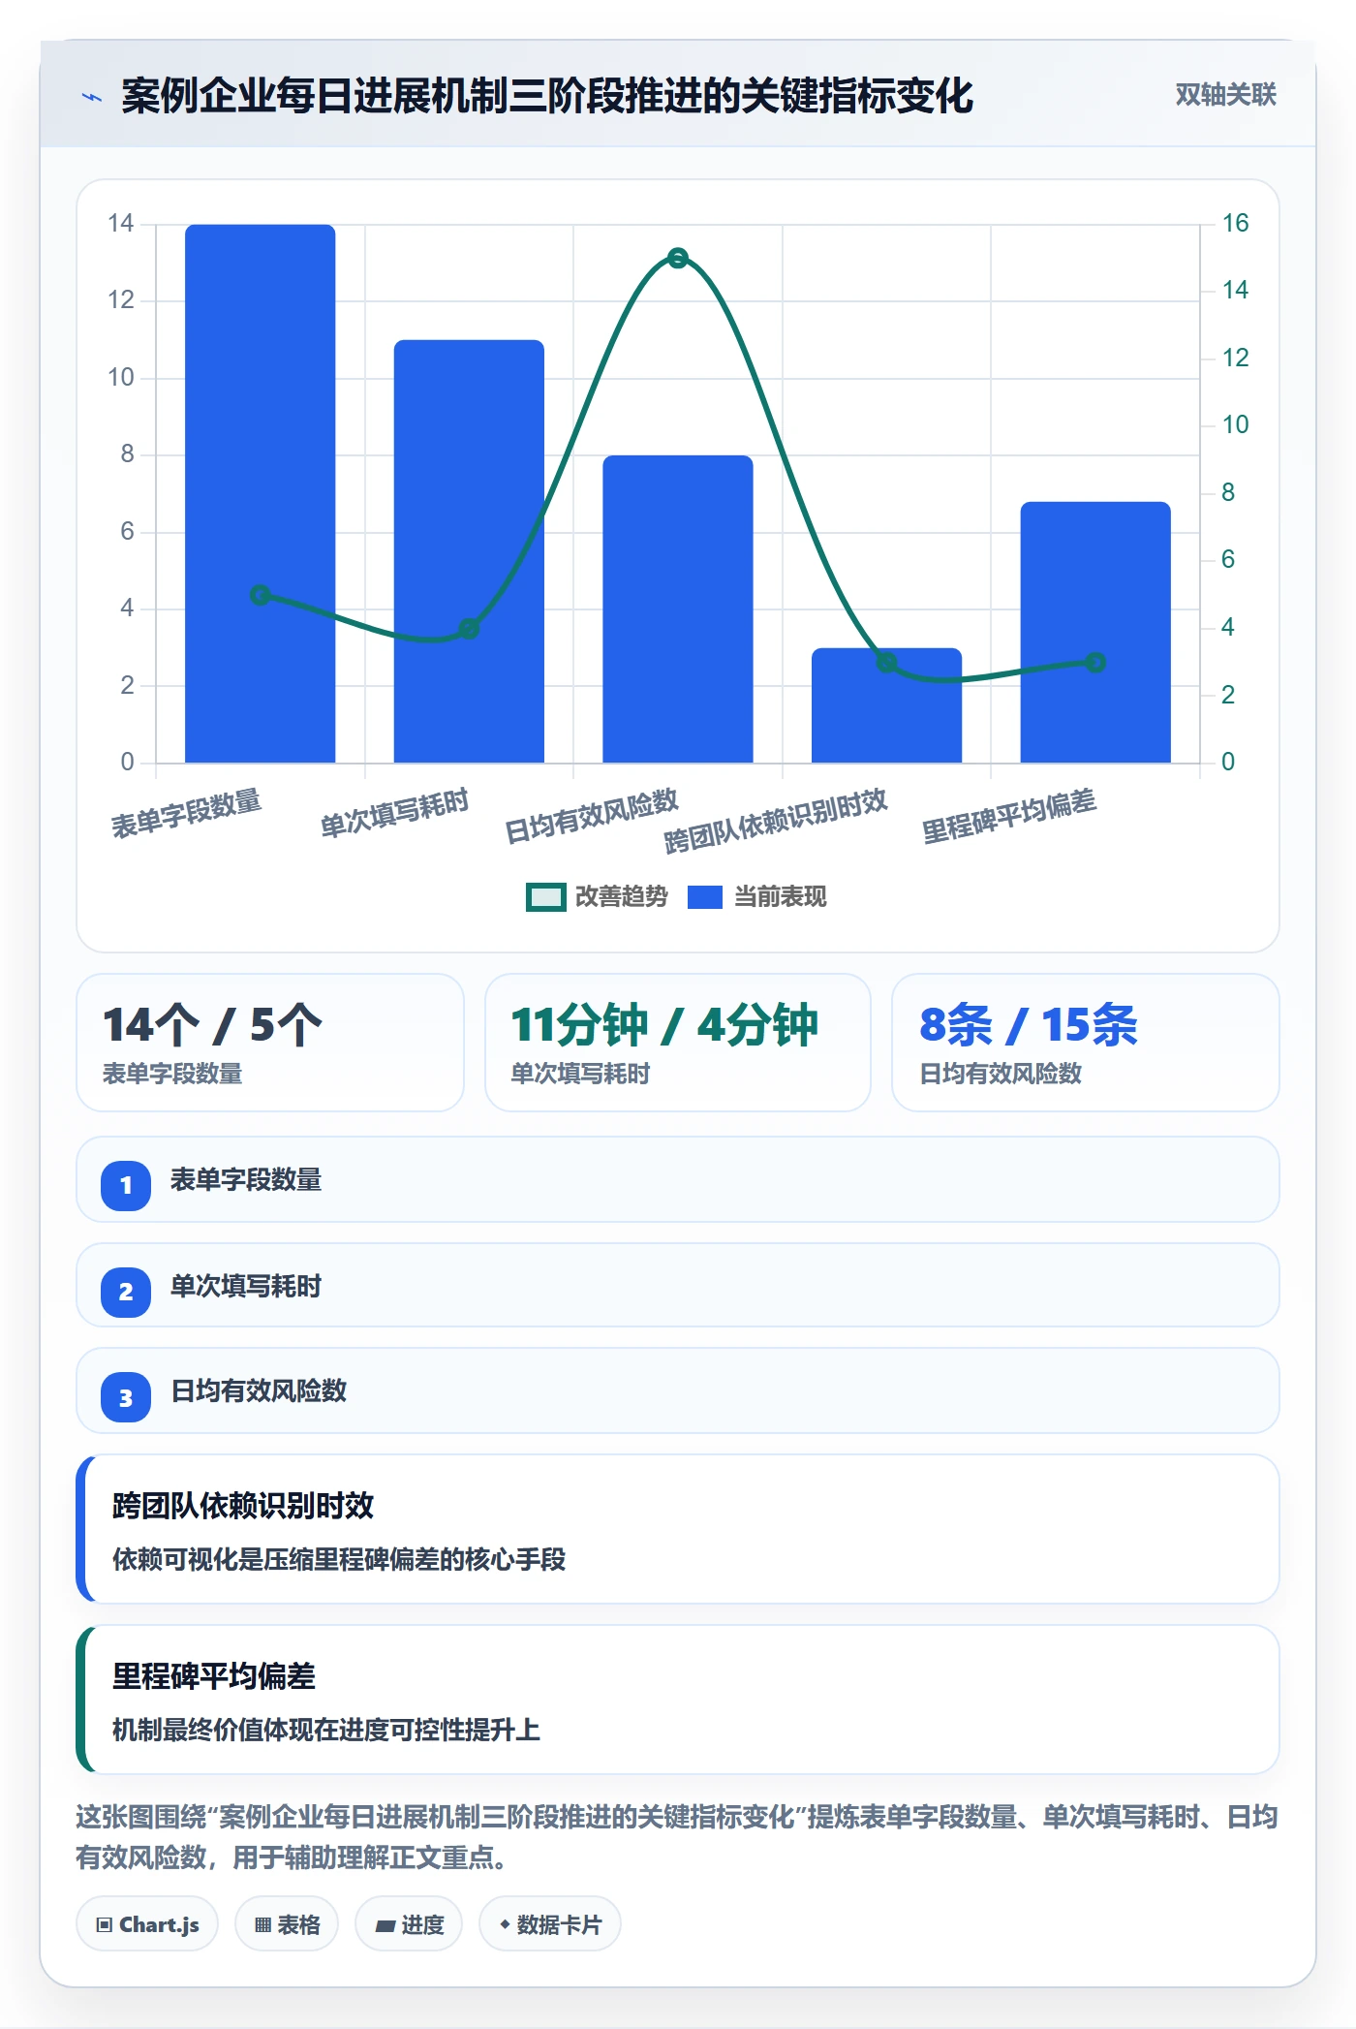
Task: Select list row text 日均有效风险数
Action: (x=259, y=1391)
